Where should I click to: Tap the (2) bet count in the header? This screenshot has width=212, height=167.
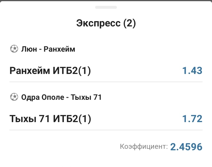click(x=130, y=23)
